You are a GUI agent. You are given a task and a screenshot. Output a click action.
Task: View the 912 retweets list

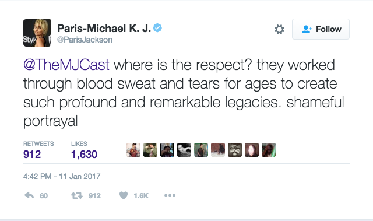click(38, 150)
